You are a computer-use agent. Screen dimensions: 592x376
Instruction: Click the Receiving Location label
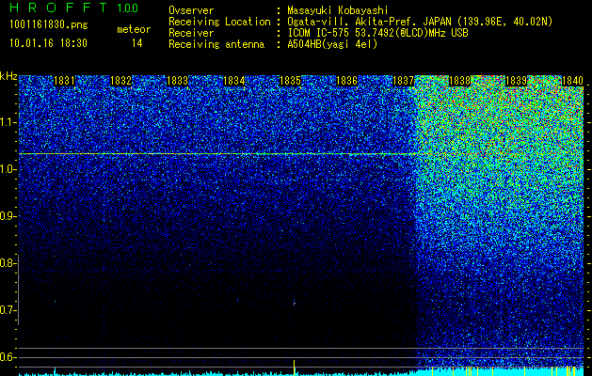(219, 22)
